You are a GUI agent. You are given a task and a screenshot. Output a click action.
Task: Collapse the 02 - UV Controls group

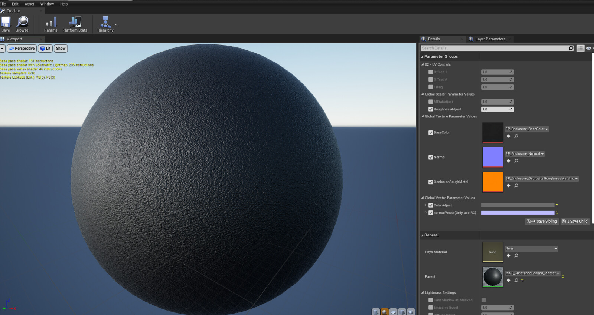coord(422,64)
